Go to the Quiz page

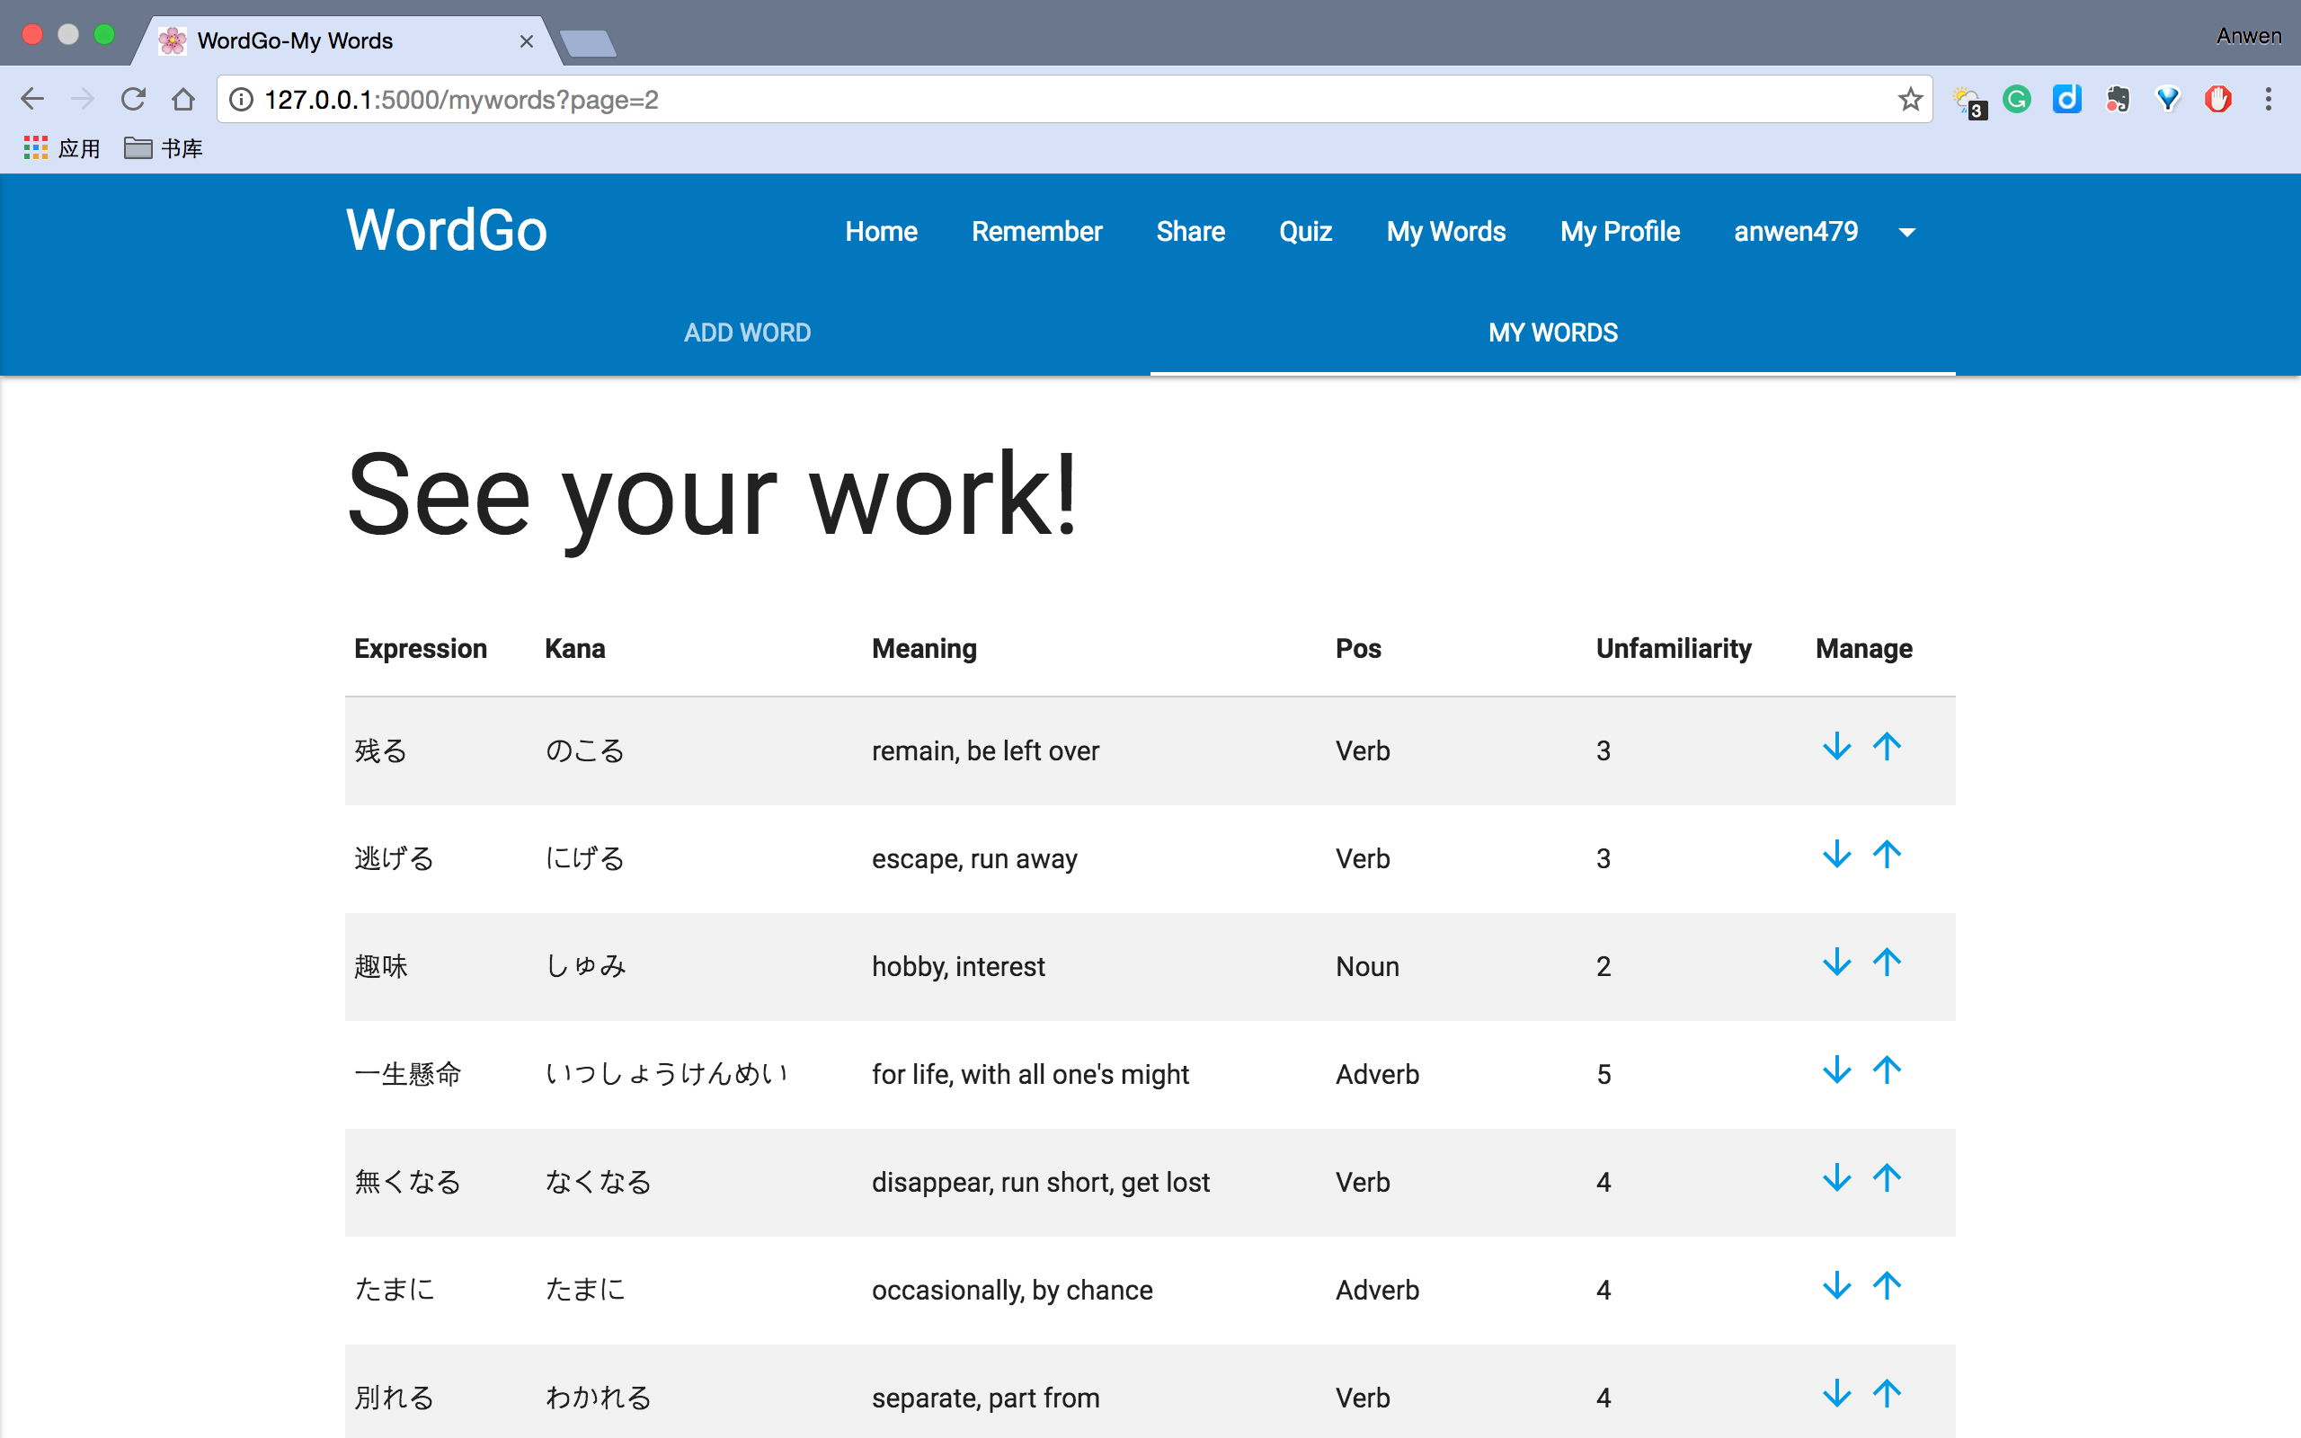tap(1304, 232)
